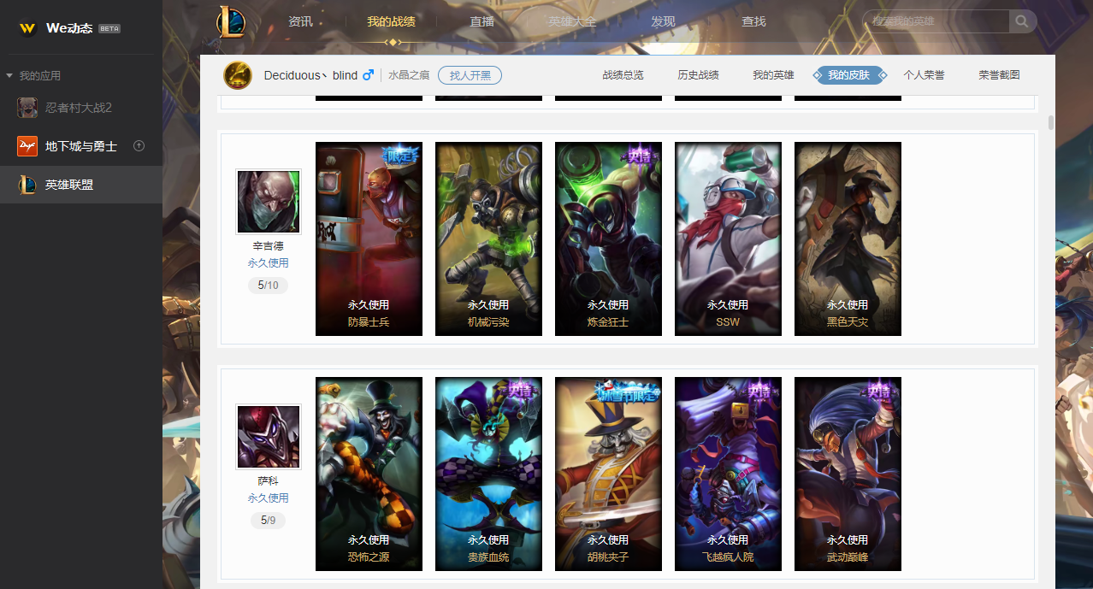Open the 个人荣誉 tab
Viewport: 1093px width, 589px height.
pos(924,75)
